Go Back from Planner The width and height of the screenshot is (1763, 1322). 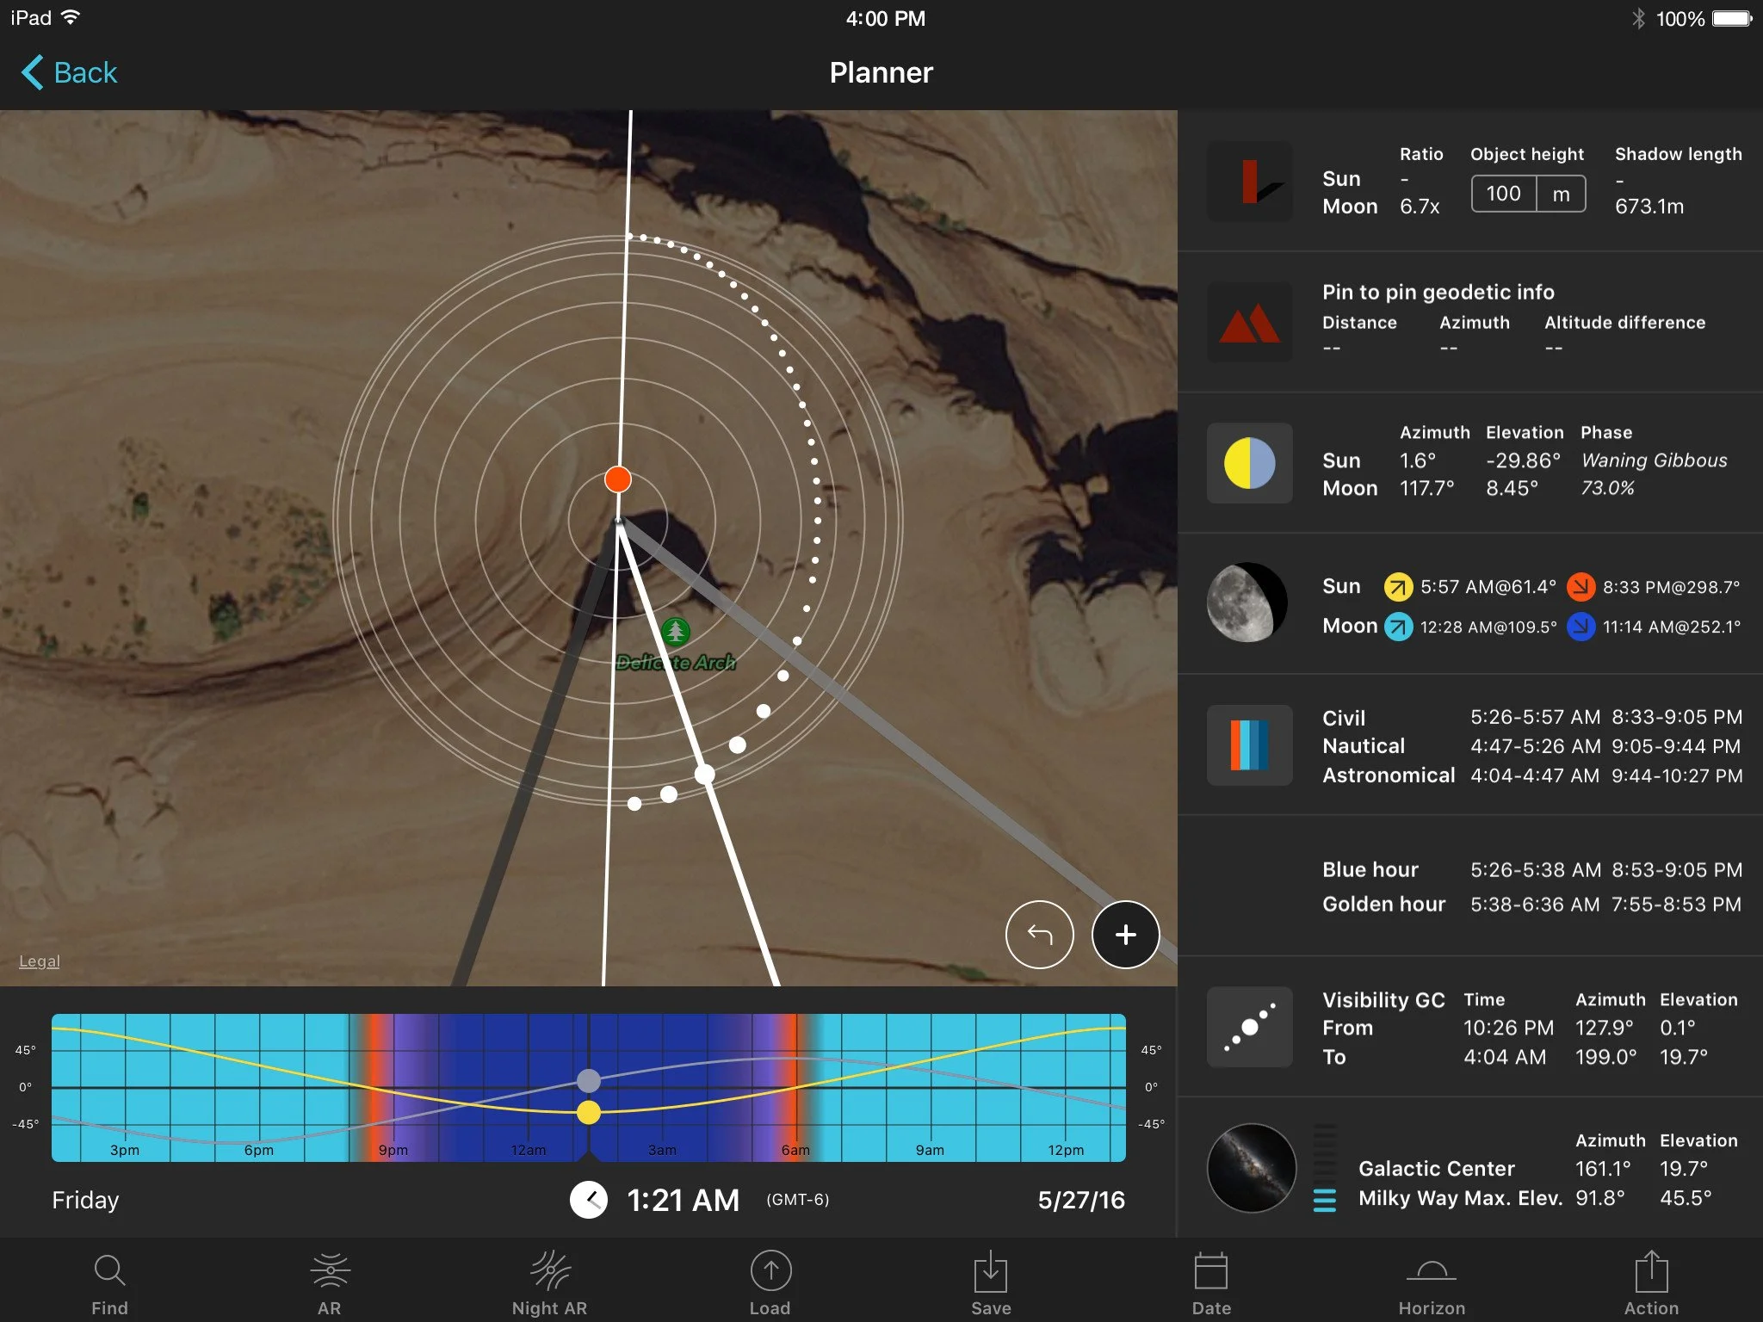70,72
